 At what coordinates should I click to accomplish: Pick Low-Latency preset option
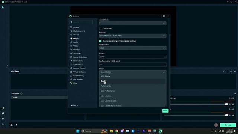pyautogui.click(x=132, y=96)
